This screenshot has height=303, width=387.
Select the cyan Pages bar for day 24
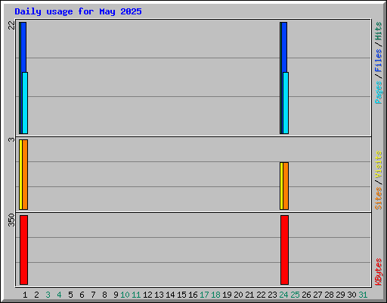tap(286, 103)
